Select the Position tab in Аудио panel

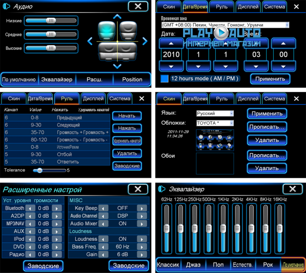tap(132, 79)
